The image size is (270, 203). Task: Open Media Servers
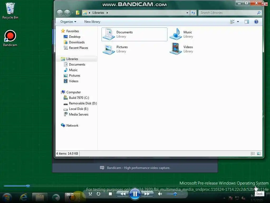[x=76, y=114]
